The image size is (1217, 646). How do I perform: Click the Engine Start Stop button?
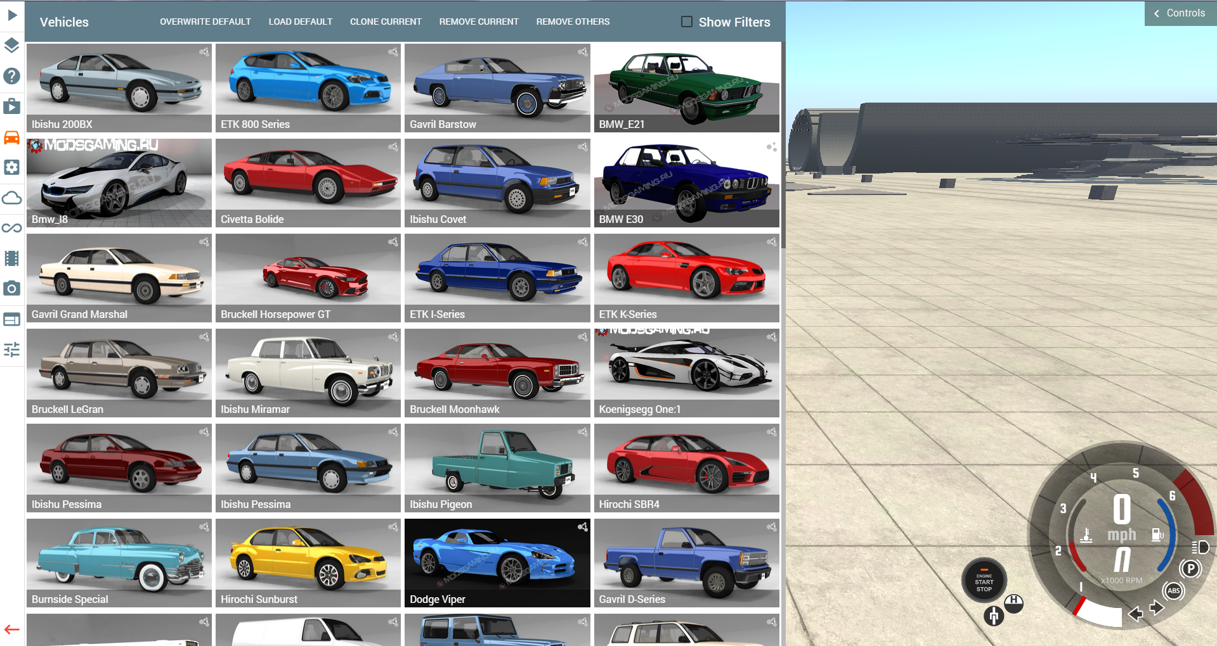(984, 581)
